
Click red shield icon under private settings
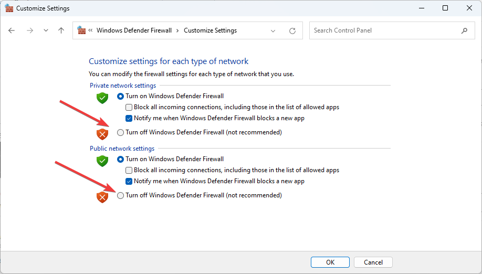pyautogui.click(x=102, y=134)
